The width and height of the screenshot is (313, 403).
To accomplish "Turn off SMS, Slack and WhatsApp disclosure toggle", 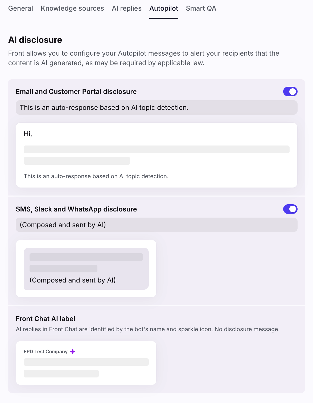I will coord(290,209).
